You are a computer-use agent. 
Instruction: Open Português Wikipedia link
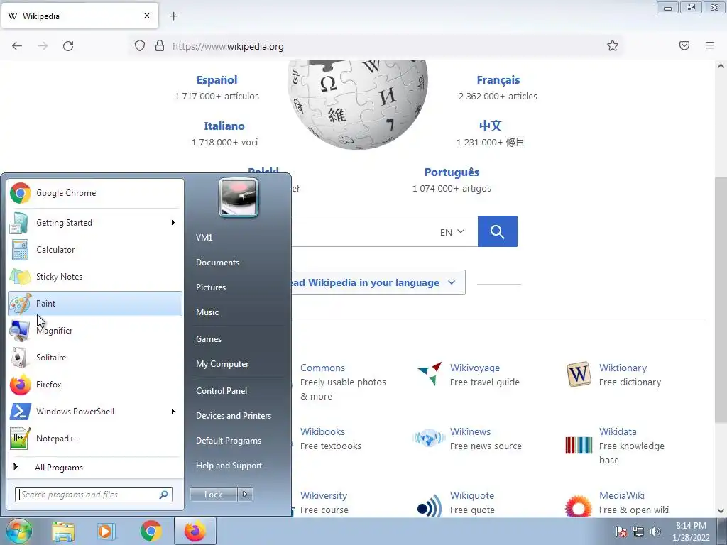point(452,172)
